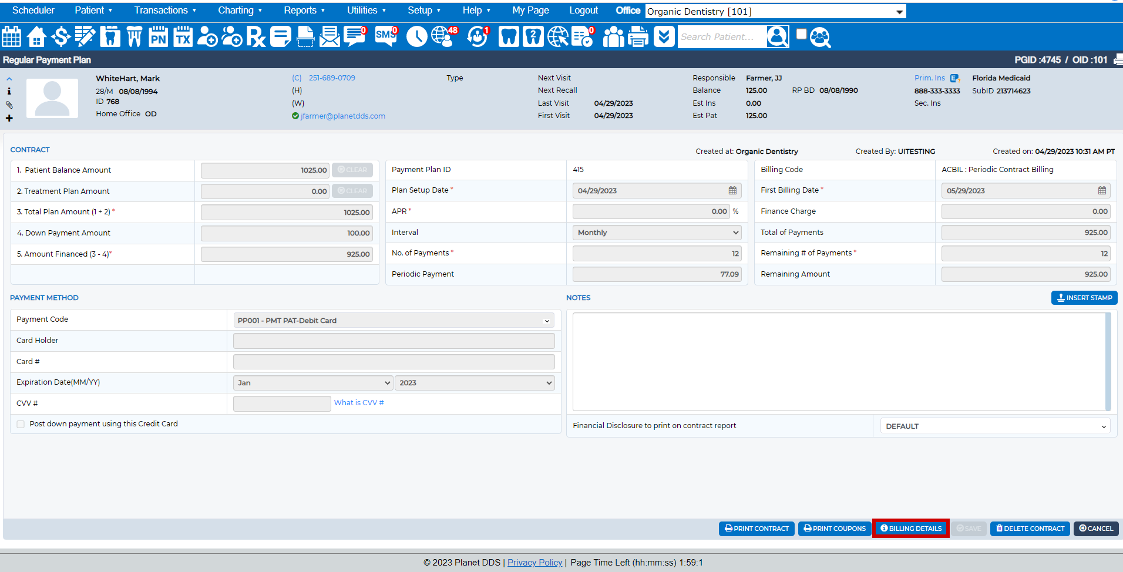Open the Setup menu
This screenshot has width=1123, height=572.
click(x=424, y=11)
